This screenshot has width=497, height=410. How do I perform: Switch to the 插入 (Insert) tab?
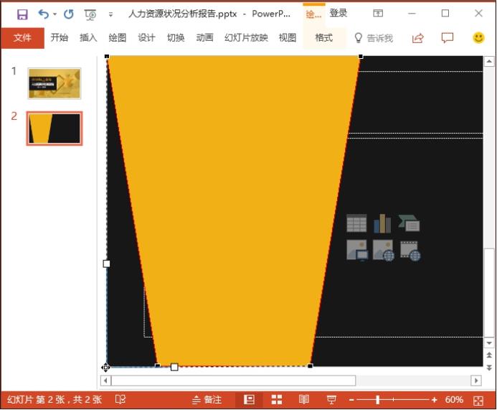(x=88, y=38)
